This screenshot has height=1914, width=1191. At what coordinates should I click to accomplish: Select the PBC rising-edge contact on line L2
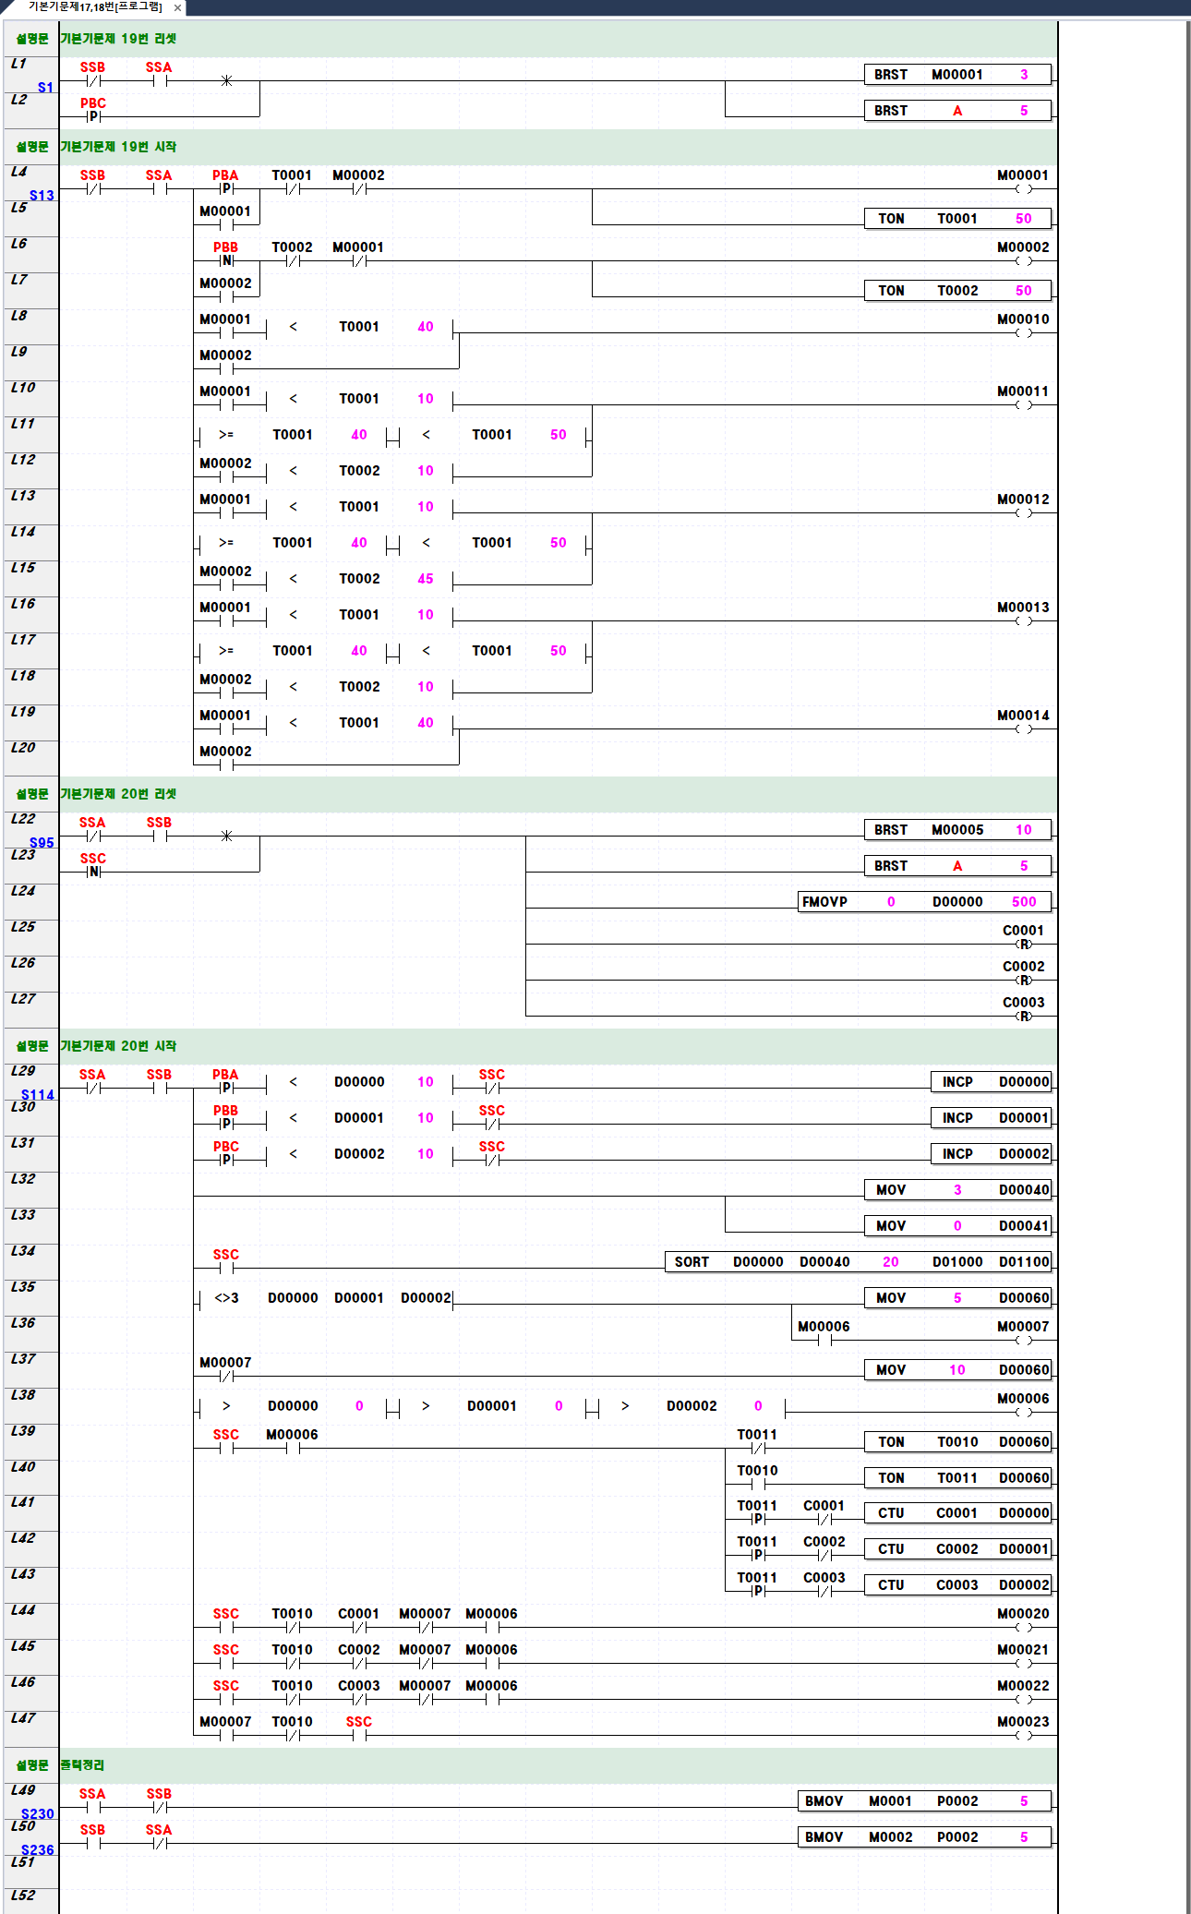(x=93, y=115)
